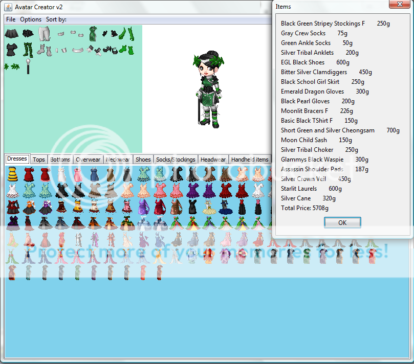Open the Socks/Stockings tab

click(176, 160)
